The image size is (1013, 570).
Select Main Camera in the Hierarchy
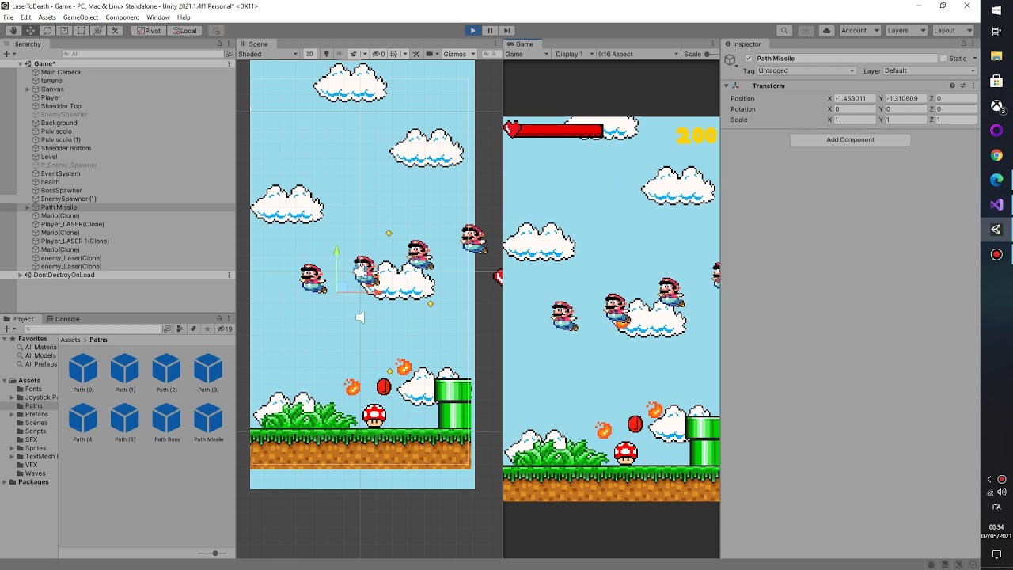point(61,72)
